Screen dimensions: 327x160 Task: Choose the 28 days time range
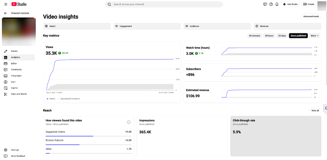pyautogui.click(x=282, y=36)
